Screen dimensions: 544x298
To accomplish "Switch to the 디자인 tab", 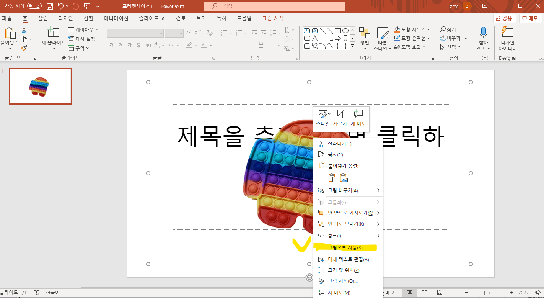I will pos(65,18).
